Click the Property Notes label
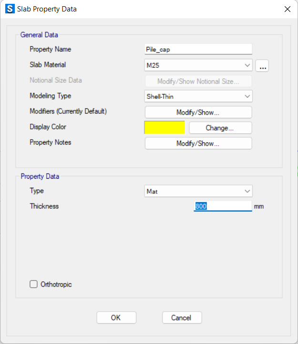 (x=51, y=142)
